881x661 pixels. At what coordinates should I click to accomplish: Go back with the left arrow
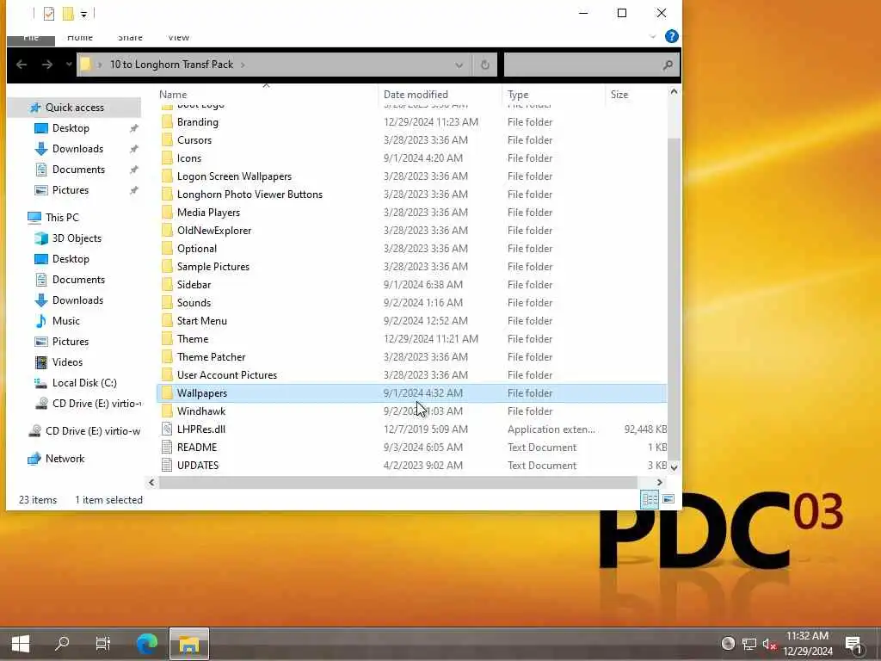[x=22, y=65]
